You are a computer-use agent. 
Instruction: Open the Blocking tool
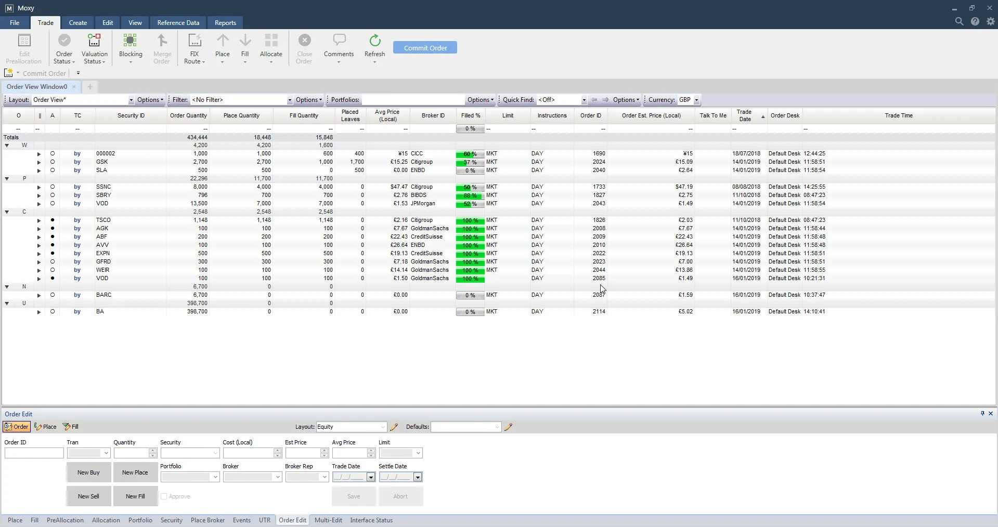click(131, 48)
